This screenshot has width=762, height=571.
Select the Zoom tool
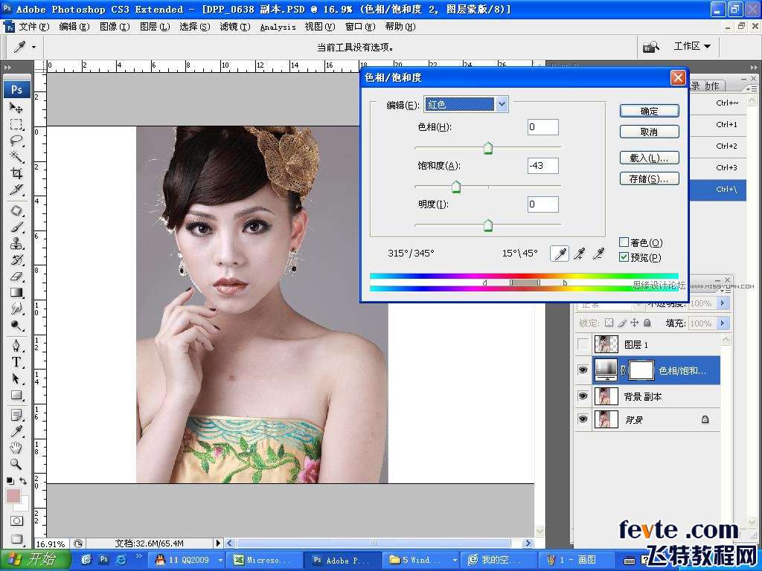16,464
